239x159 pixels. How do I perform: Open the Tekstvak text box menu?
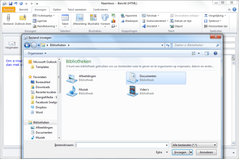click(150, 16)
